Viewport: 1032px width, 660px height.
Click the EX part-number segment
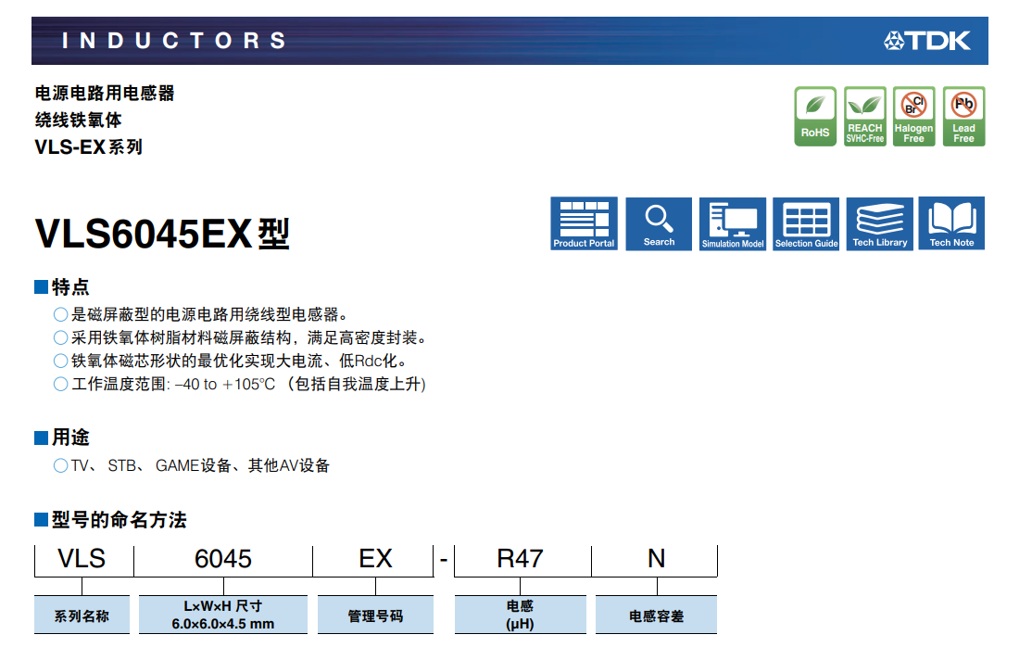[x=375, y=559]
